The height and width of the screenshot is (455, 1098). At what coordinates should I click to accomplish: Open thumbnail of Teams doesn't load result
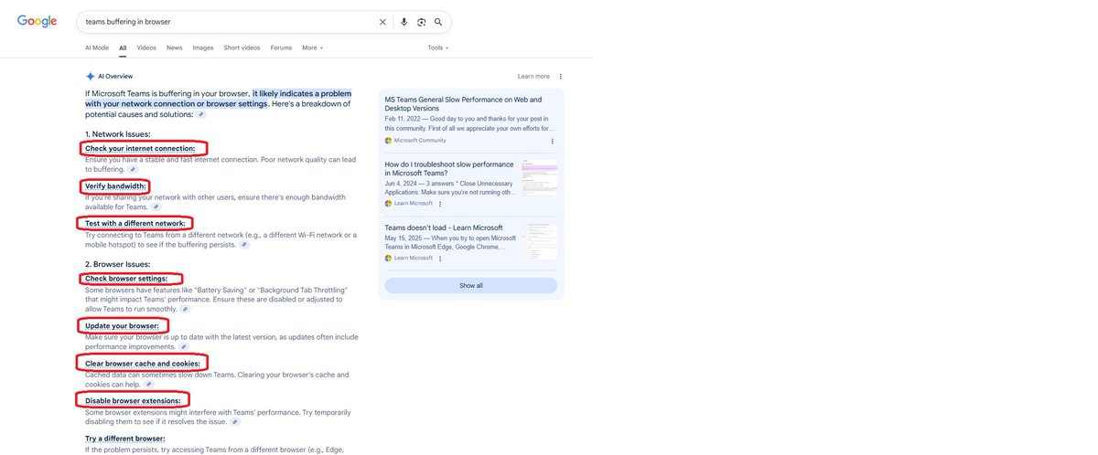(x=539, y=241)
